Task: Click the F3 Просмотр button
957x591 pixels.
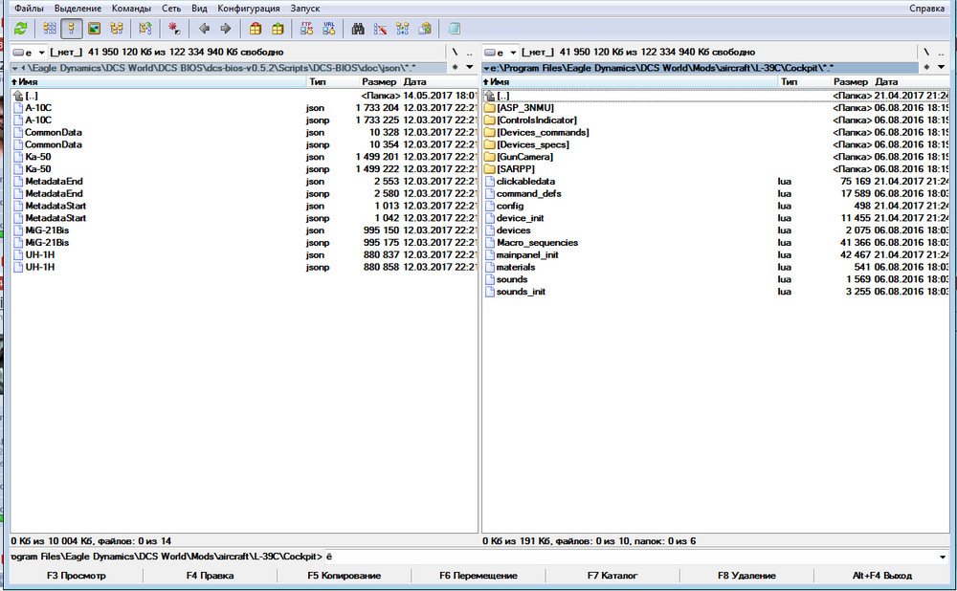Action: (x=77, y=575)
